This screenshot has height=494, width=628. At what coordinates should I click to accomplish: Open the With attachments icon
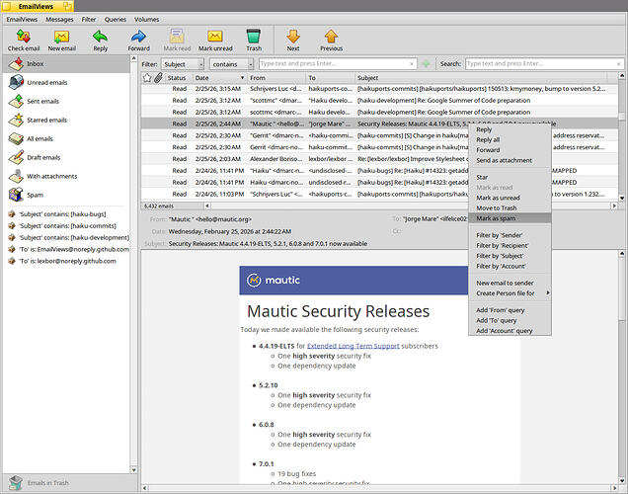click(16, 176)
